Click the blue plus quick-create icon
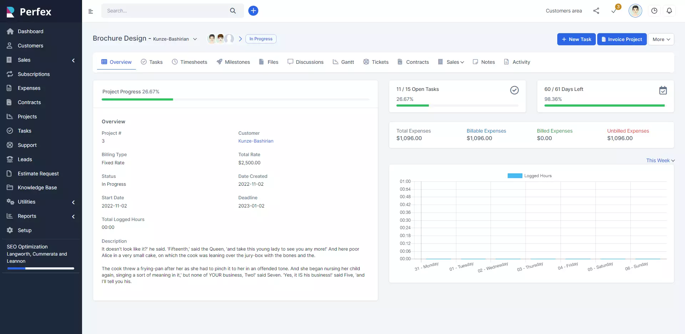The image size is (685, 334). click(x=253, y=11)
